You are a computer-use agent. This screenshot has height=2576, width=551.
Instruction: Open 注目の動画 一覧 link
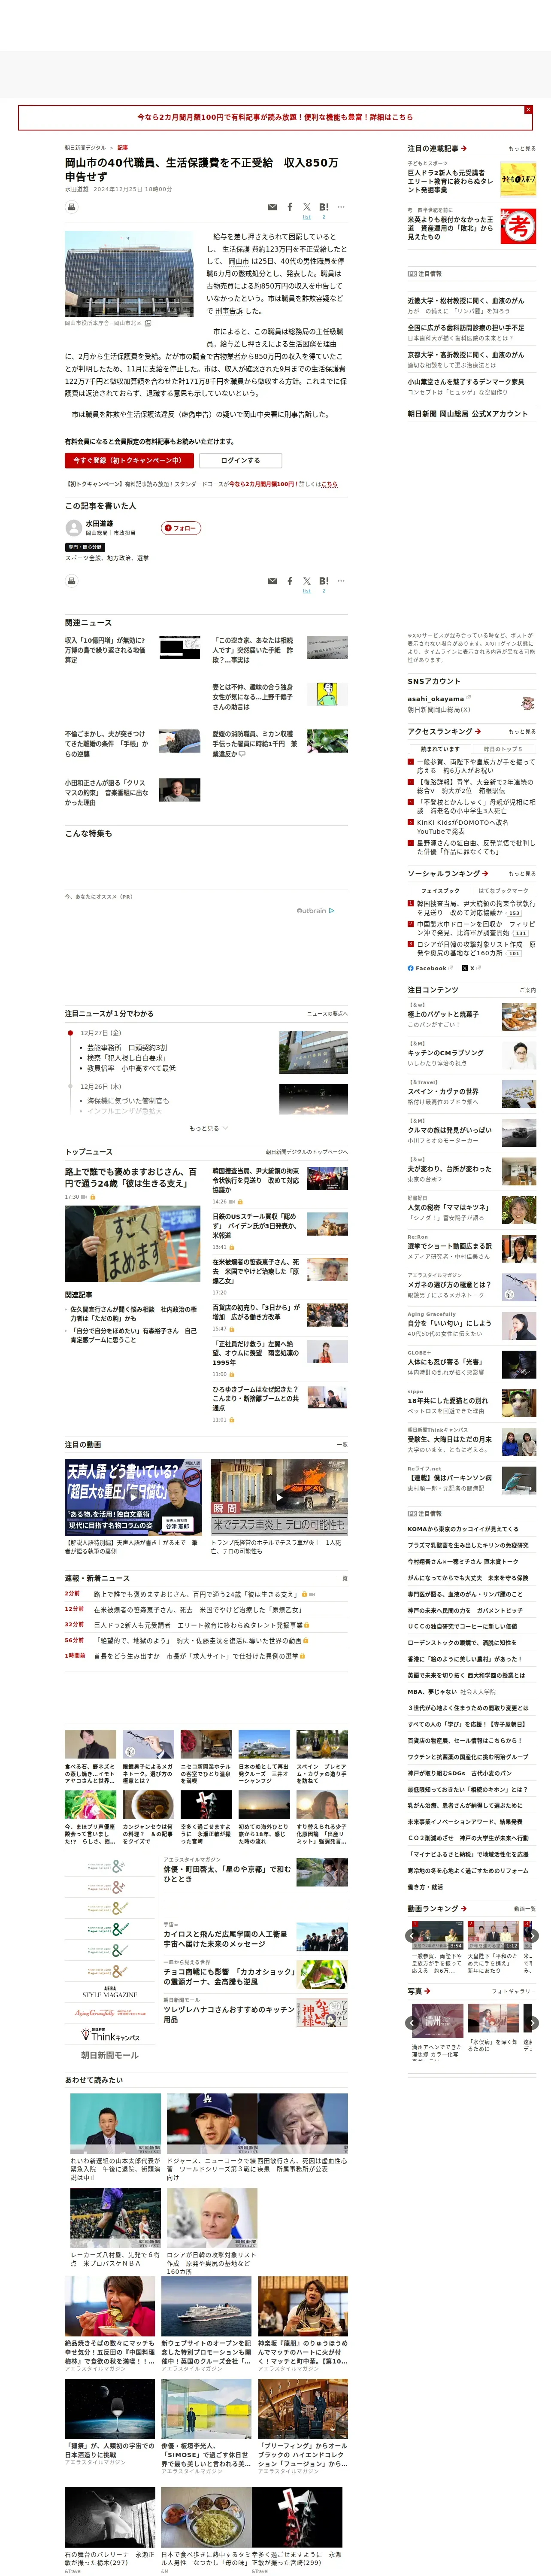click(x=342, y=1445)
